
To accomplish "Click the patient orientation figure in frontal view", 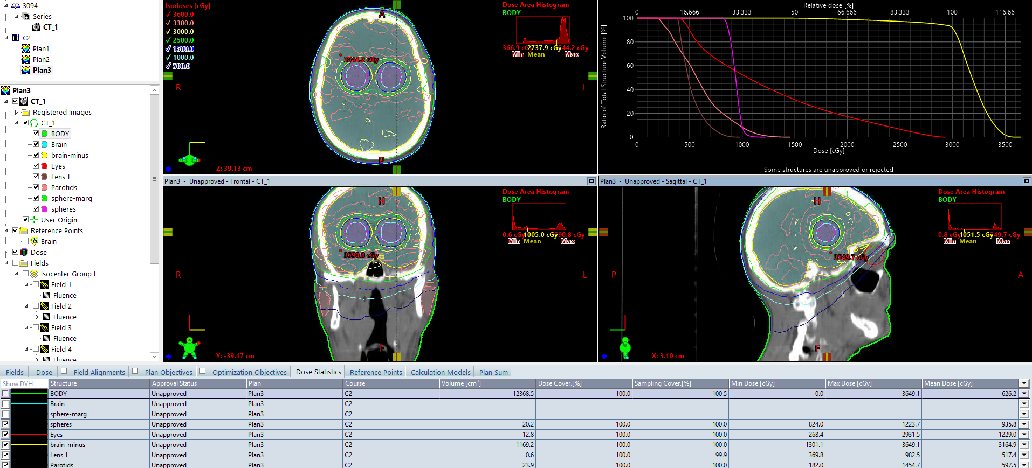I will point(190,347).
